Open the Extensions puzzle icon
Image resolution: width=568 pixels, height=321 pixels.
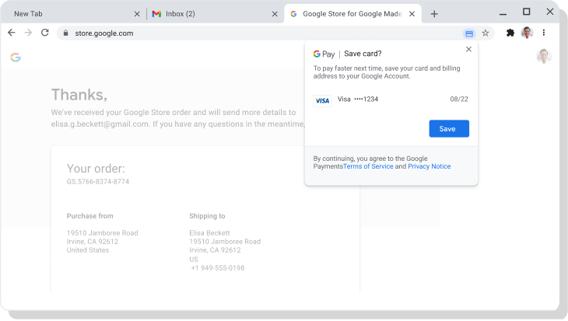coord(510,33)
